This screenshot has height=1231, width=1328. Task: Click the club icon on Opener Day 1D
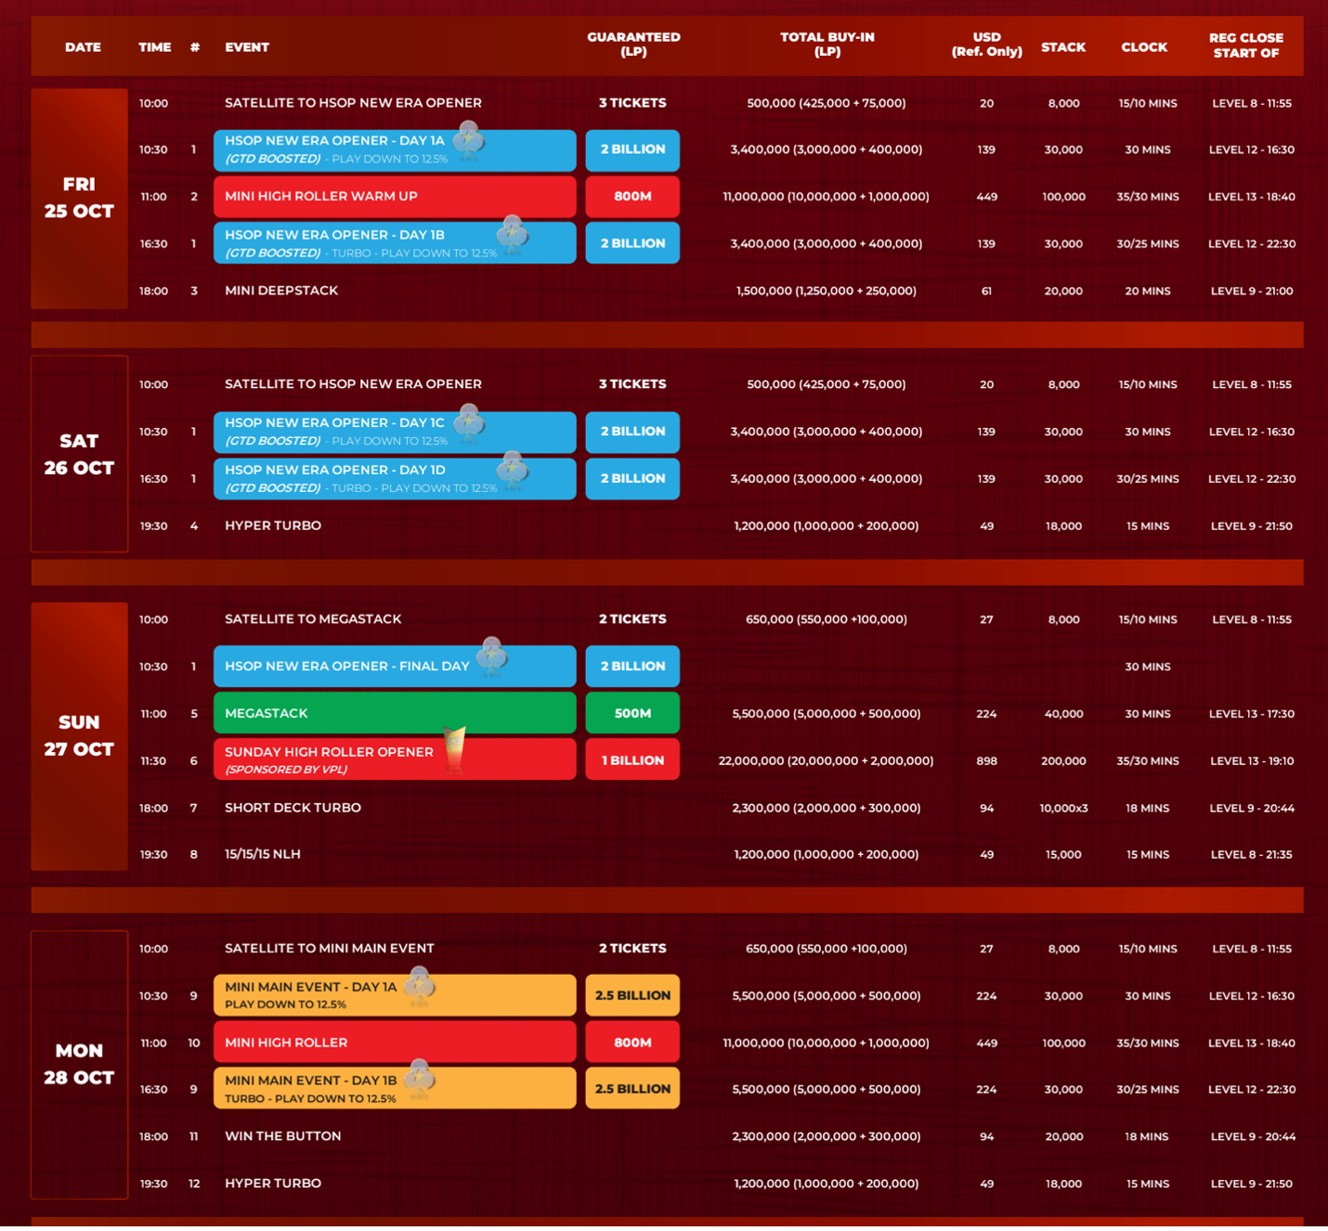tap(512, 470)
